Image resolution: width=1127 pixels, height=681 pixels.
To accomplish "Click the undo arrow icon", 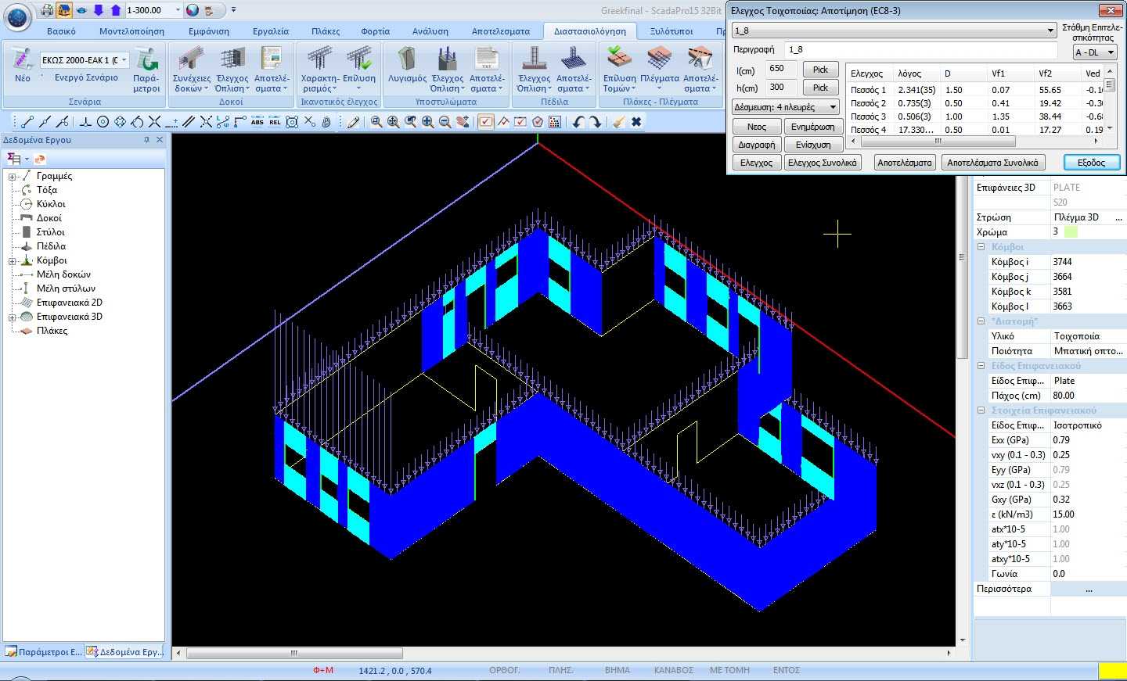I will coord(578,121).
